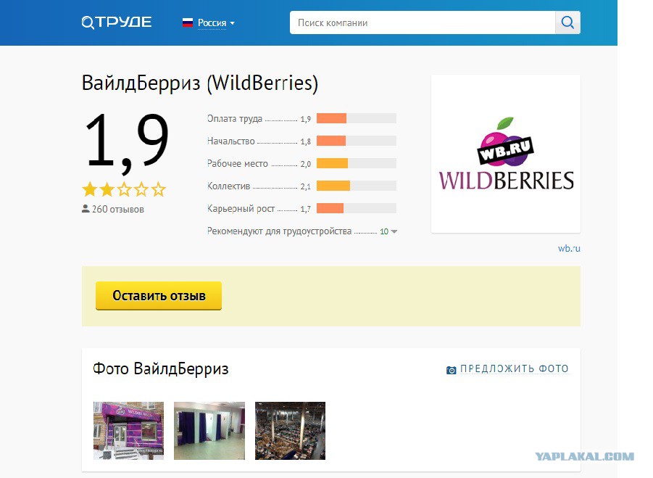Click the 260 отзывов review count
The image size is (653, 478).
(118, 209)
